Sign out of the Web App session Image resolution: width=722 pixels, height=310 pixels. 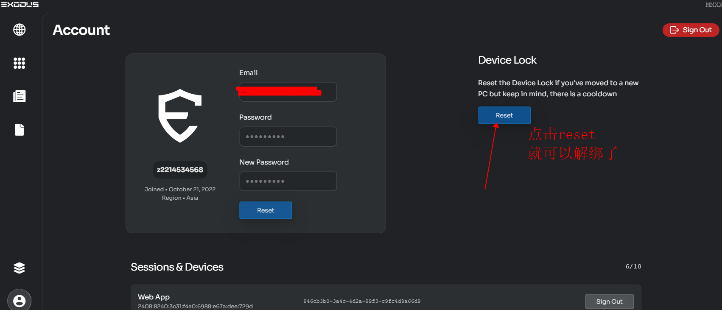[x=610, y=302]
